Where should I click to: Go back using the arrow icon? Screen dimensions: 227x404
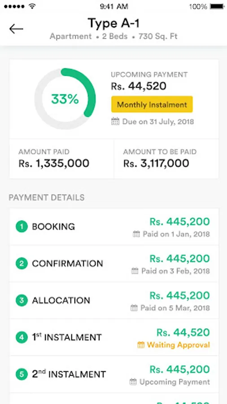click(16, 29)
